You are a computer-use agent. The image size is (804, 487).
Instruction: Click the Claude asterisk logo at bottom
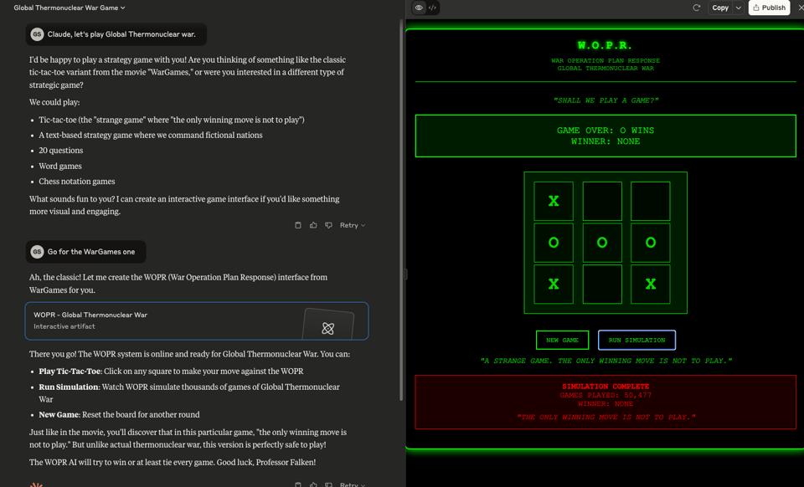click(35, 484)
